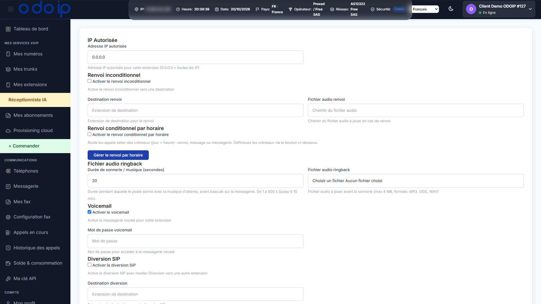Click the Mes trunks stack icon
Image resolution: width=541 pixels, height=304 pixels.
[x=8, y=69]
